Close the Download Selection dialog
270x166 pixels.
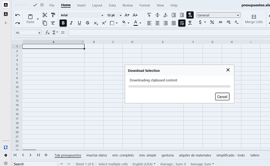(228, 70)
